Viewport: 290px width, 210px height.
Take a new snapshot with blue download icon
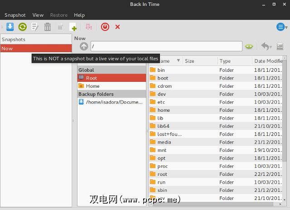point(10,27)
